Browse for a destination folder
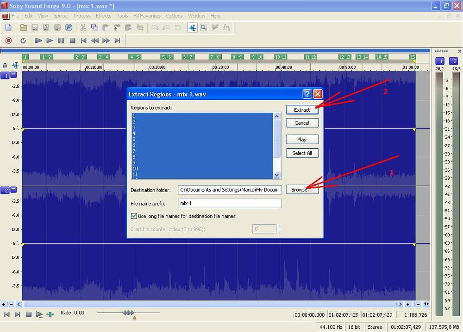Viewport: 463px width, 332px height. pyautogui.click(x=302, y=190)
